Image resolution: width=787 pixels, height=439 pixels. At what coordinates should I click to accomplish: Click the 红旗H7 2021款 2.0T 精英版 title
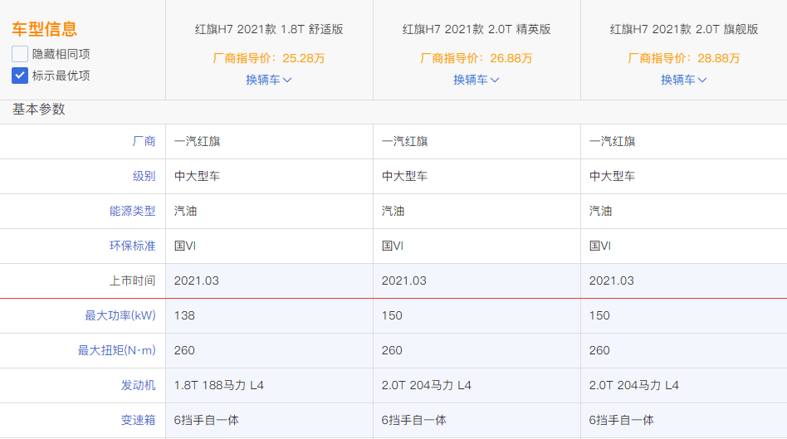pyautogui.click(x=477, y=29)
